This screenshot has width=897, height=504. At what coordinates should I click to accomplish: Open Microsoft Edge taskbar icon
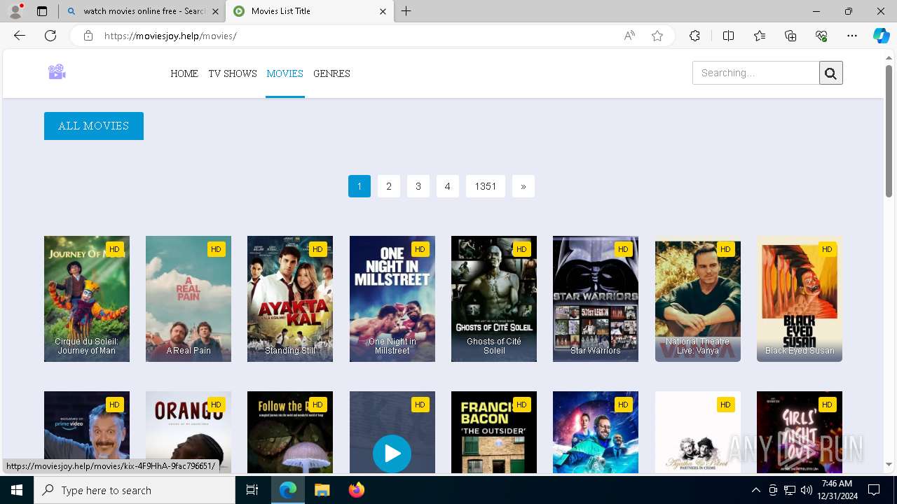[x=288, y=490]
